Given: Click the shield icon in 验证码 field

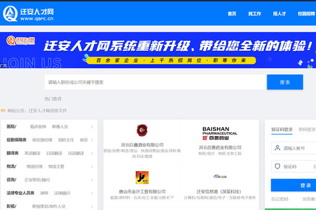Looking at the screenshot, I should tap(278, 166).
